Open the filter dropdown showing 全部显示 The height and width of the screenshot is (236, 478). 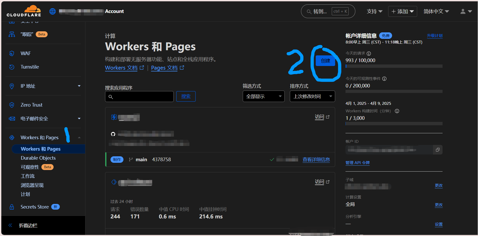tap(263, 96)
